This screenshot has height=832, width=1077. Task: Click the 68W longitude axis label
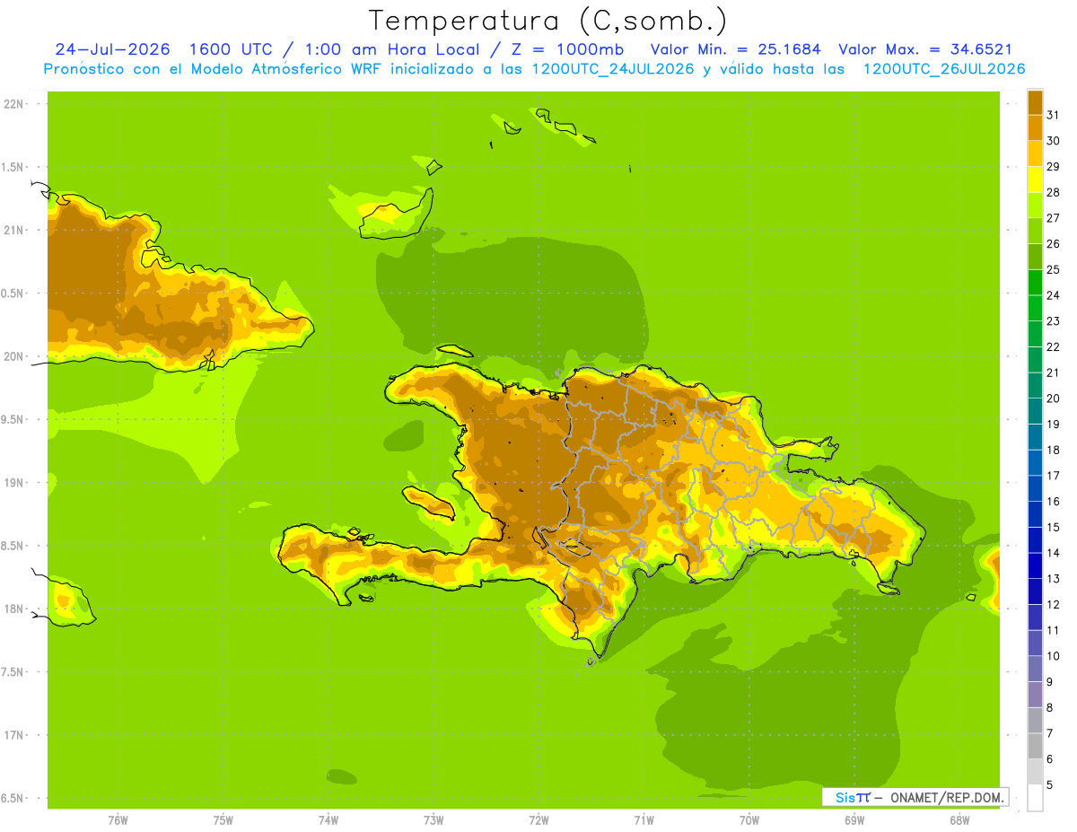959,820
